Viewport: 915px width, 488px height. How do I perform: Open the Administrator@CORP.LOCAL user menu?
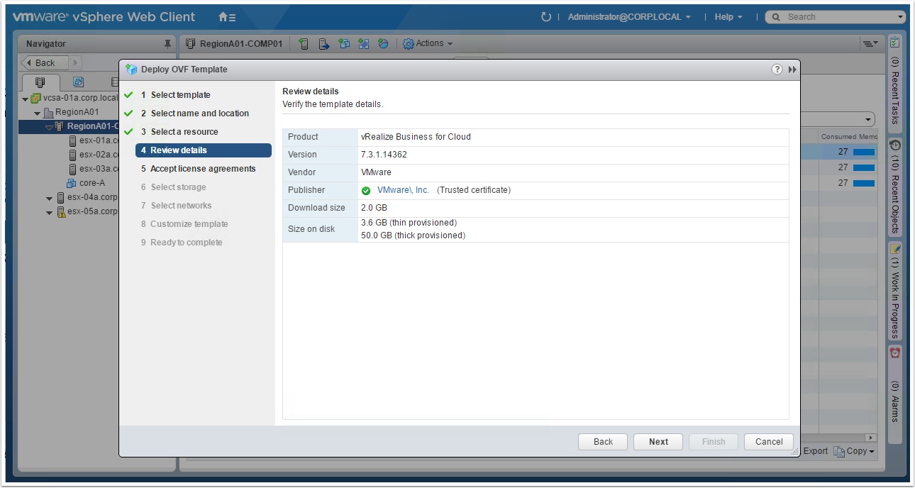coord(629,17)
